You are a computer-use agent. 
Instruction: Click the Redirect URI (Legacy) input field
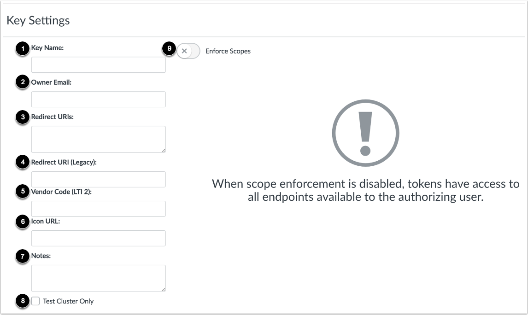click(98, 179)
